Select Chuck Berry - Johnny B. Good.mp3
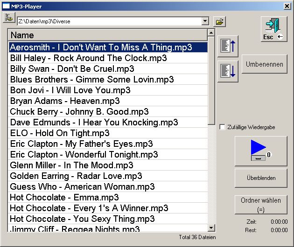Viewport: 294px width, 247px height. coord(108,111)
